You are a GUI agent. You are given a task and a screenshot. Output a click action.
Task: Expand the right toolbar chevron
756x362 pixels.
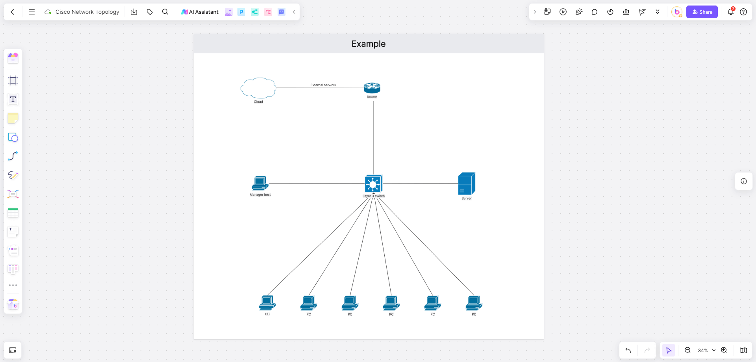coord(535,12)
